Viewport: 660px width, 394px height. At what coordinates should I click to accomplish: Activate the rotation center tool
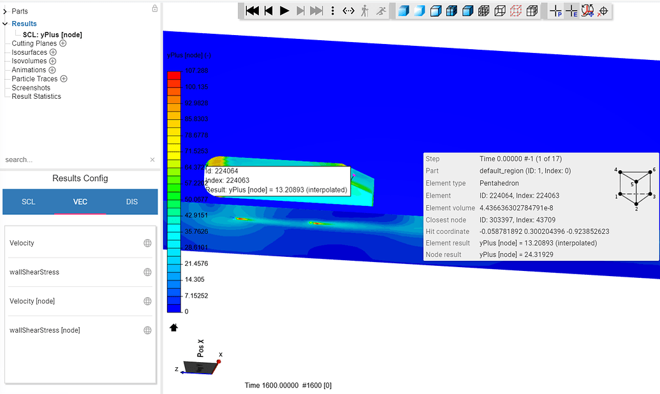click(x=588, y=11)
